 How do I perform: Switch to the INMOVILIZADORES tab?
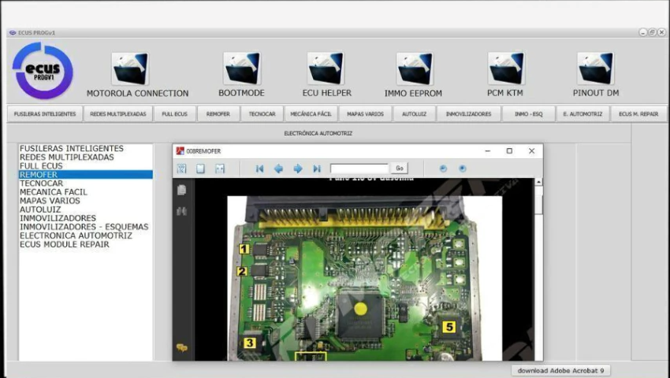[x=468, y=114]
